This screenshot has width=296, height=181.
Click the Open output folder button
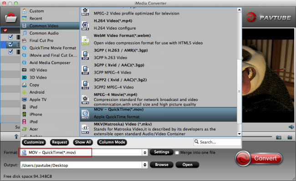click(x=187, y=165)
